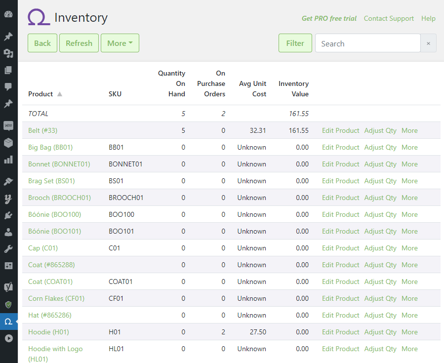The image size is (444, 363).
Task: View Analytics via the bar chart icon
Action: coord(9,160)
